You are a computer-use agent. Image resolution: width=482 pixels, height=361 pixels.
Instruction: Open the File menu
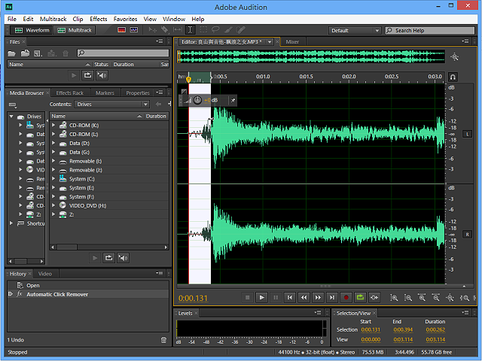[12, 19]
